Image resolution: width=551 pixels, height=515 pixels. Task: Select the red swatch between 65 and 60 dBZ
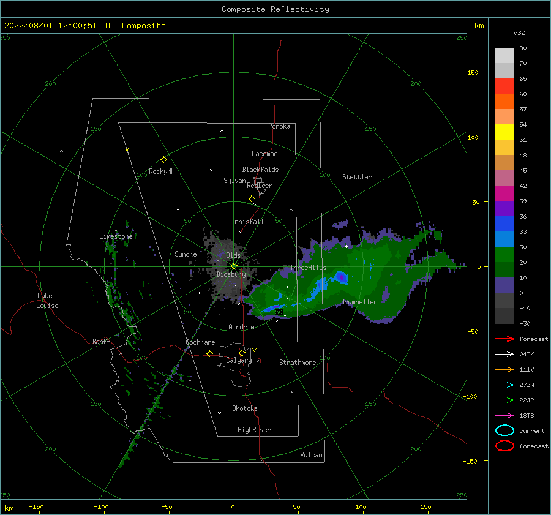(x=504, y=86)
